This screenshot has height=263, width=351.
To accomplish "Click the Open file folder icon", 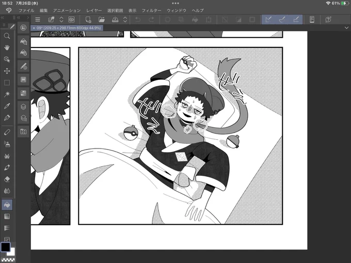I will pos(102,20).
